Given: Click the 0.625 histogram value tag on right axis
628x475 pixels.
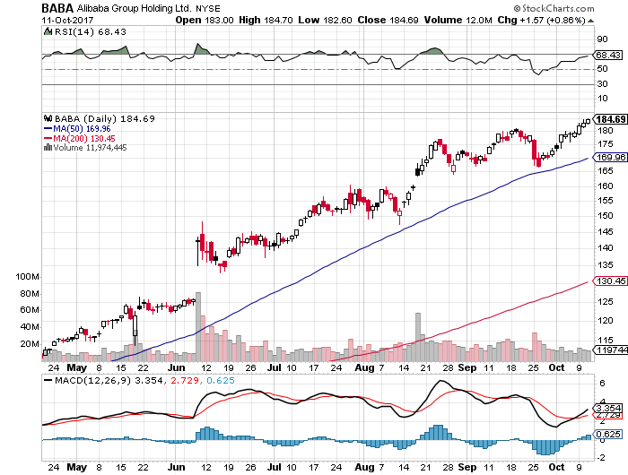Looking at the screenshot, I should (608, 435).
